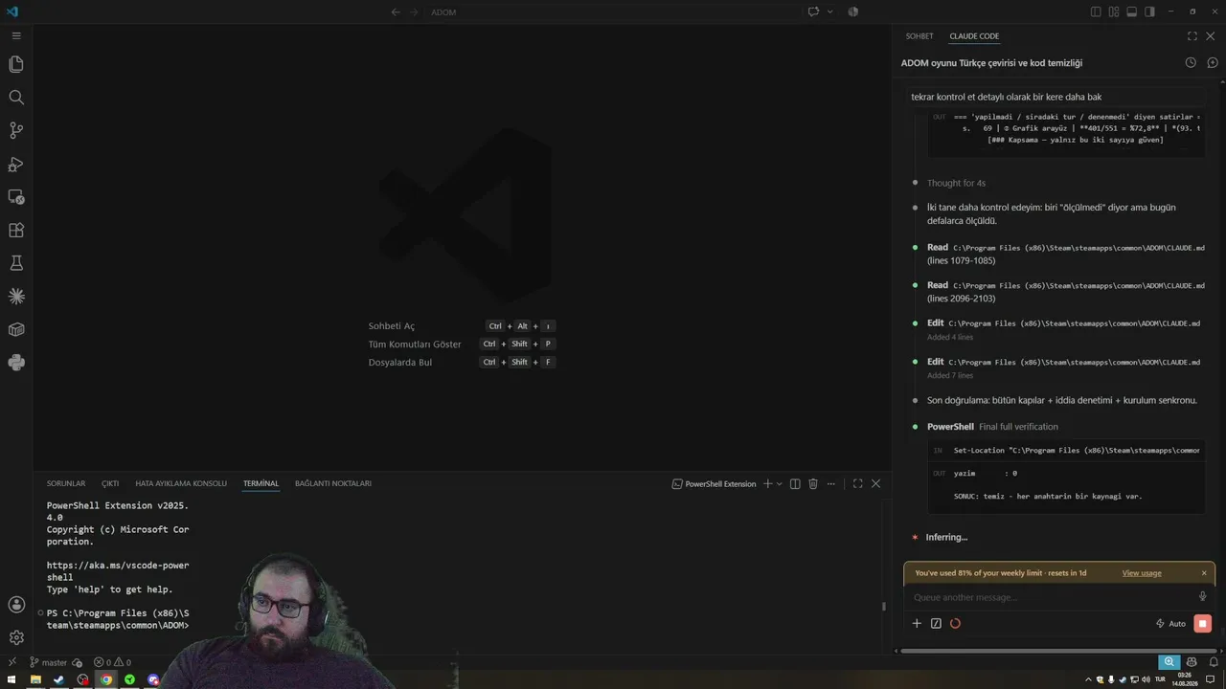Switch to the CLAUDE CODE tab

point(974,36)
